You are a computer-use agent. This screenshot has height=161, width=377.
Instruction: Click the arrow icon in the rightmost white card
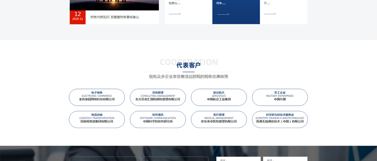(x=270, y=13)
